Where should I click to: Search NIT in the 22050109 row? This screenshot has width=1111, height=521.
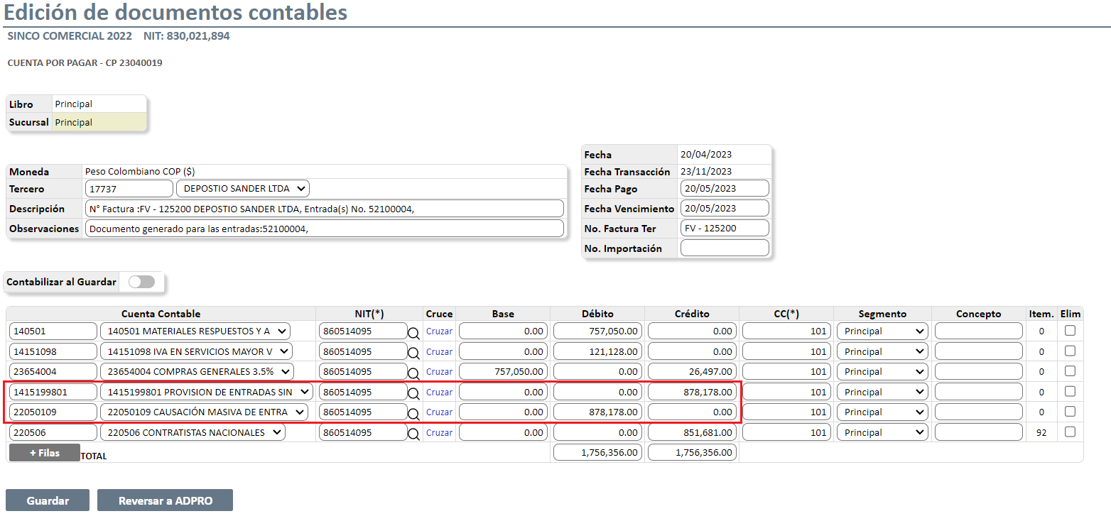pos(413,413)
